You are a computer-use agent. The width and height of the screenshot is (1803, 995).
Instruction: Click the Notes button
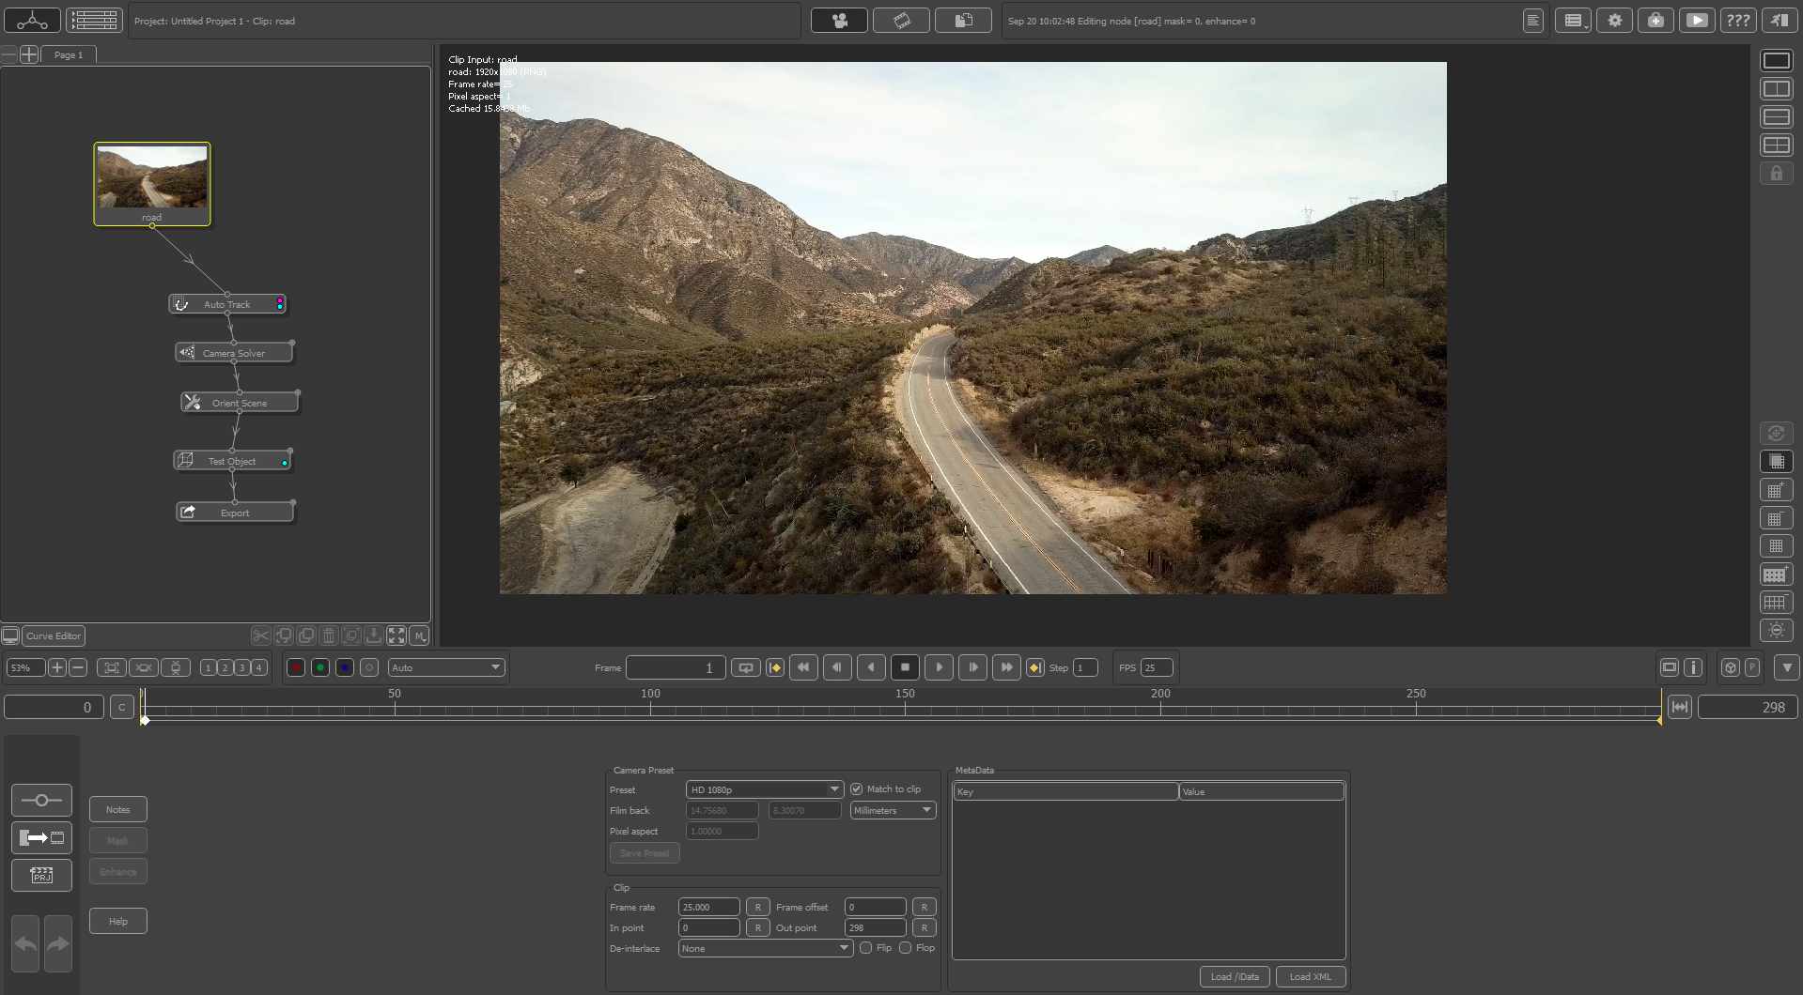coord(118,809)
